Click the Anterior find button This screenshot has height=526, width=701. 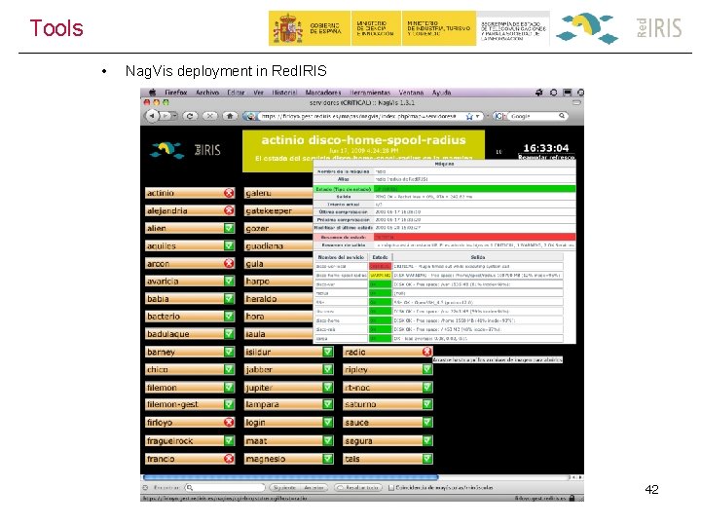click(314, 488)
